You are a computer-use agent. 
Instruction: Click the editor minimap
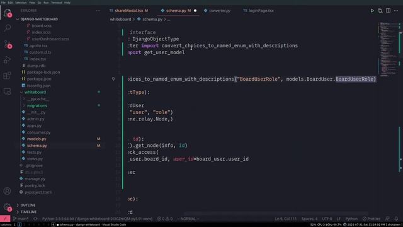pos(389,49)
